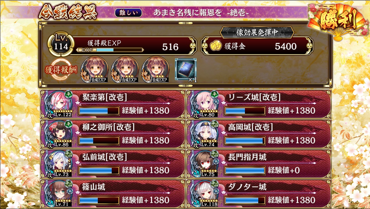Viewport: 370px width, 209px height.
Task: Click the 像効果発揮中 banner
Action: tap(257, 32)
